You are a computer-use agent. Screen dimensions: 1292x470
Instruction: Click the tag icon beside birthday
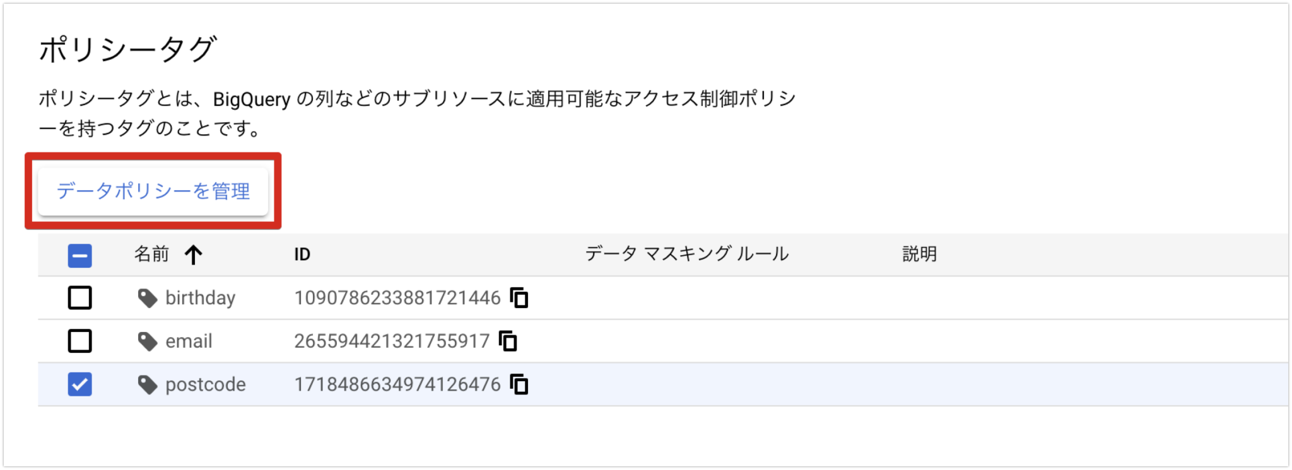[147, 297]
